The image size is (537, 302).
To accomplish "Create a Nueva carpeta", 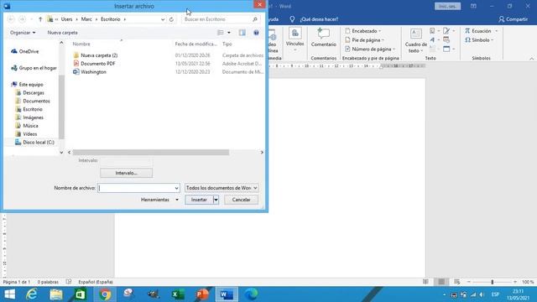I will point(62,33).
